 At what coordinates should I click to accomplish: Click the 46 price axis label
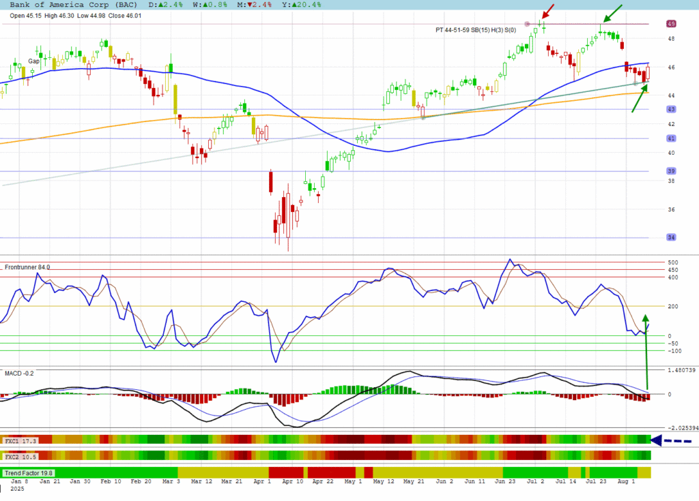point(672,67)
